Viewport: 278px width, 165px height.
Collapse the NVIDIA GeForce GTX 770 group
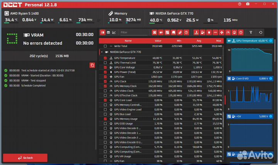click(x=102, y=52)
